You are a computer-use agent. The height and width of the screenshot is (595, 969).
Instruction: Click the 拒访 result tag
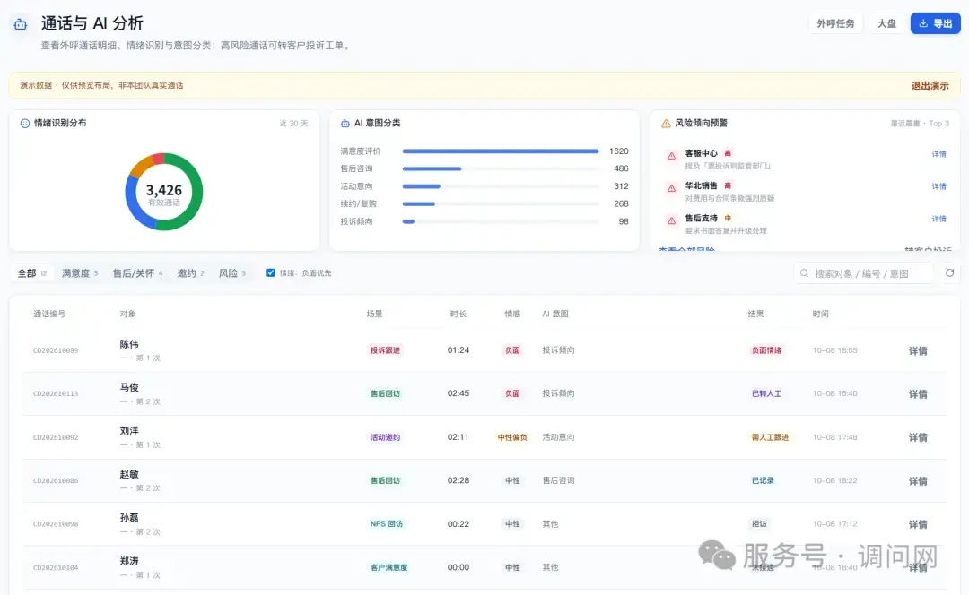[x=759, y=523]
